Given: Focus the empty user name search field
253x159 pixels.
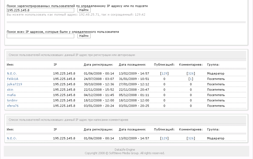Looking at the screenshot, I should (40, 36).
